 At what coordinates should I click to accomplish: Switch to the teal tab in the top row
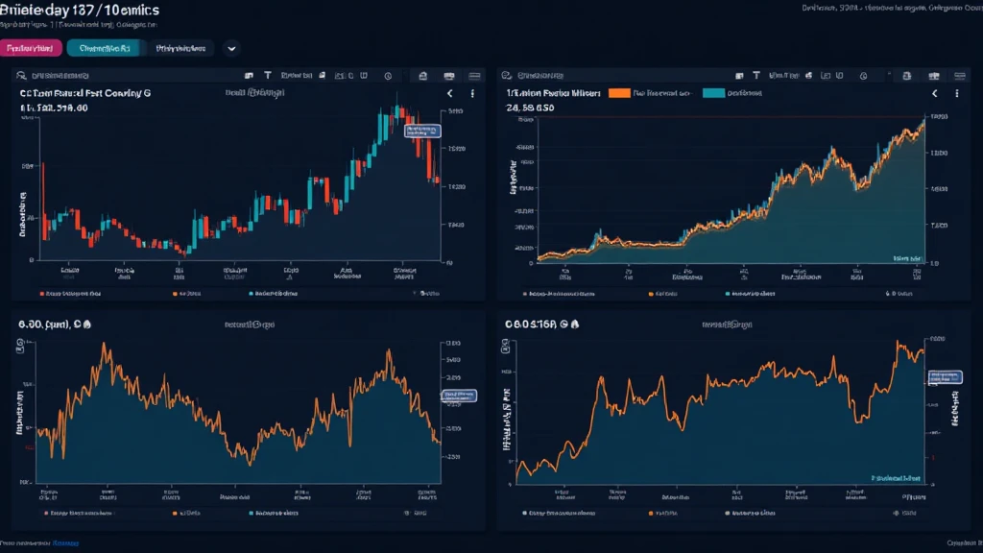104,47
